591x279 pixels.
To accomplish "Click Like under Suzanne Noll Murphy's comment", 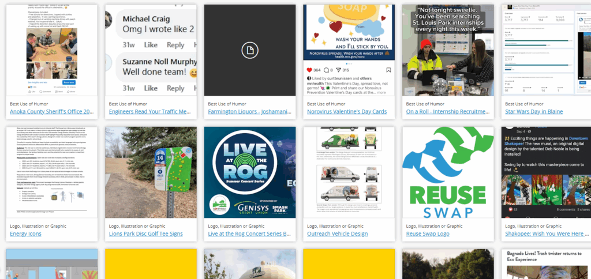I will [x=151, y=88].
